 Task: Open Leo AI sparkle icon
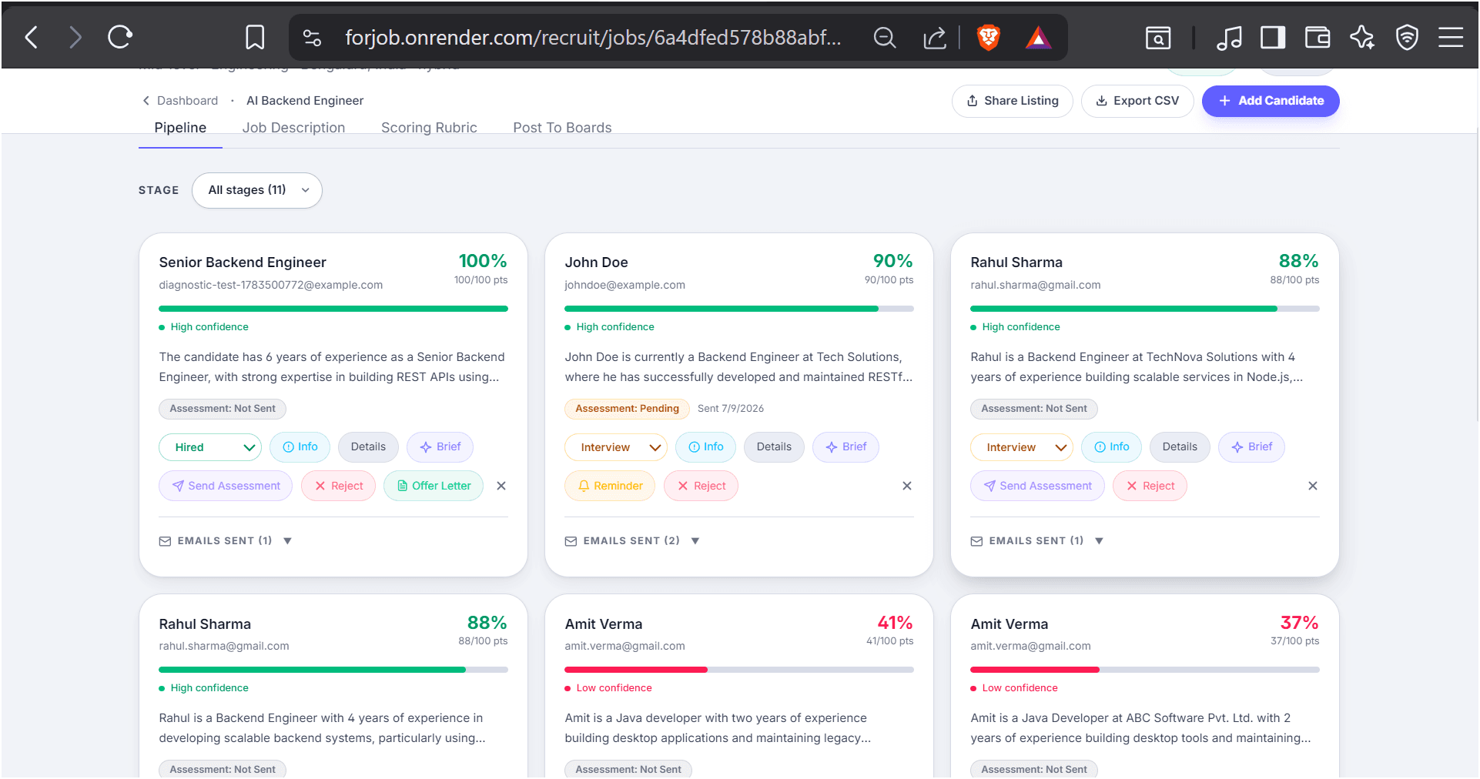pyautogui.click(x=1362, y=37)
